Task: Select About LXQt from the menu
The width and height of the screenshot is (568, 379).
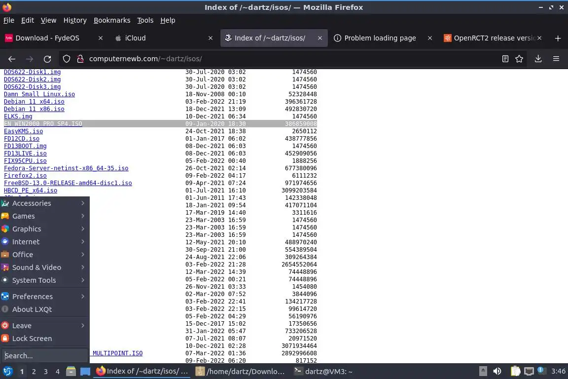Action: click(x=44, y=309)
